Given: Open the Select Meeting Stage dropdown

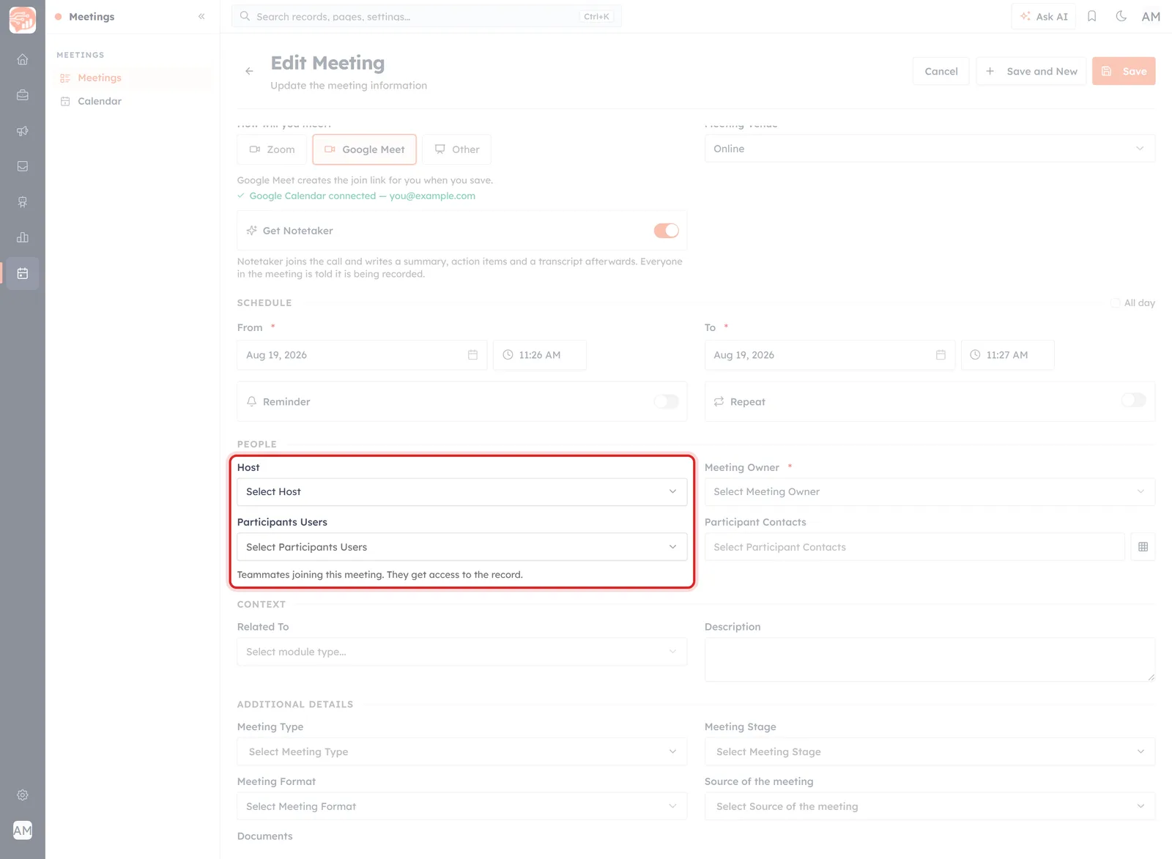Looking at the screenshot, I should (930, 751).
